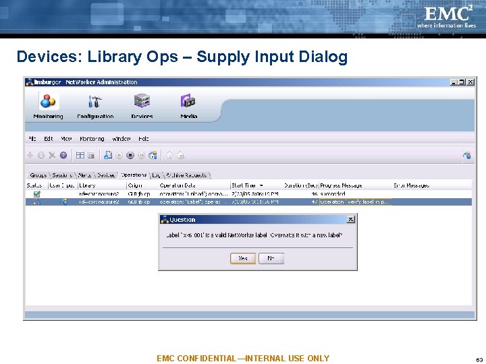Click the purple help toolbar icon
This screenshot has width=486, height=364.
click(63, 155)
